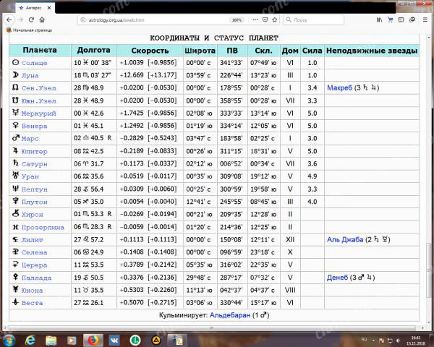434x347 pixels.
Task: Click the Jupiter ПВ value 311°15'
Action: click(x=231, y=151)
